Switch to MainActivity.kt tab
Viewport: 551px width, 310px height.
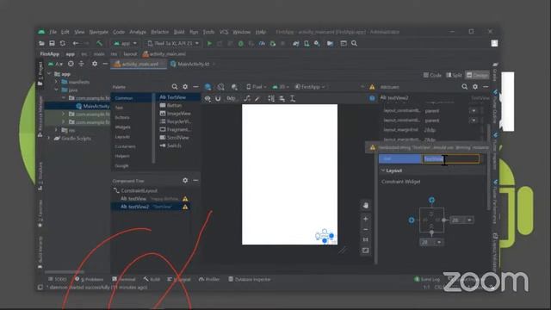point(193,64)
